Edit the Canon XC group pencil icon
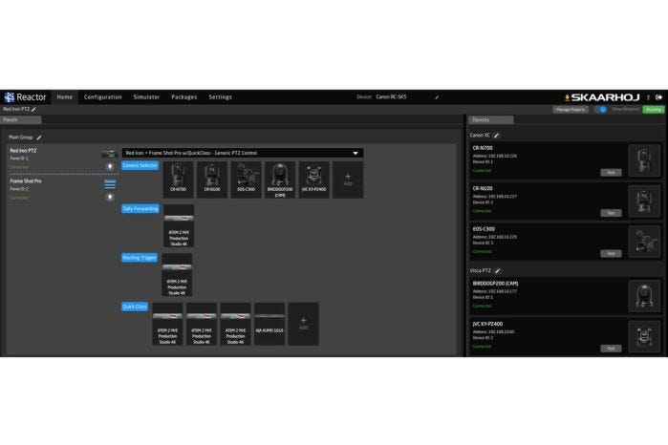Viewport: 668px width, 445px height. tap(496, 136)
